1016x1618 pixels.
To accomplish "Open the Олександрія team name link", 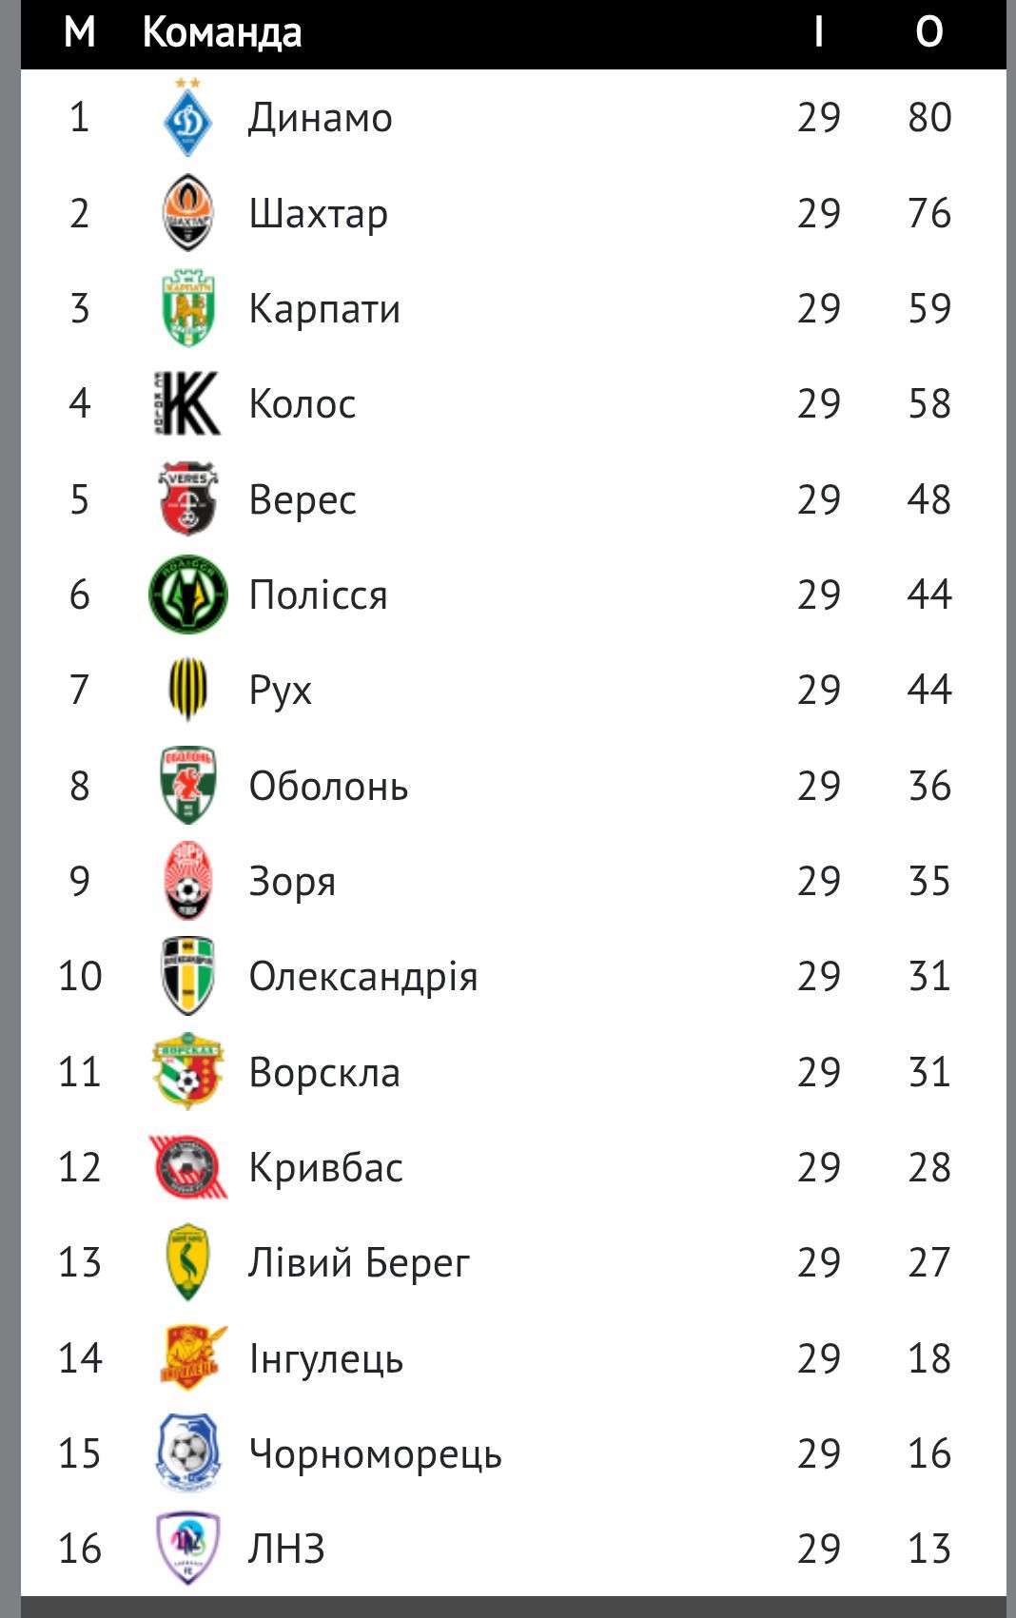I will 362,977.
